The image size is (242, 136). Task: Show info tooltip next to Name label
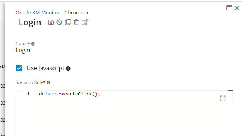coord(33,44)
